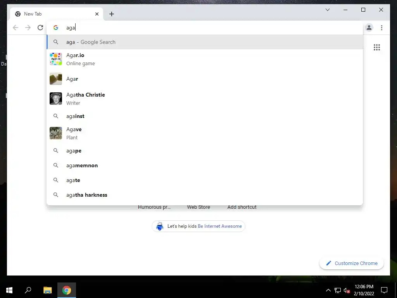This screenshot has height=298, width=397.
Task: Choose the Agar.io Online game suggestion
Action: (x=205, y=59)
